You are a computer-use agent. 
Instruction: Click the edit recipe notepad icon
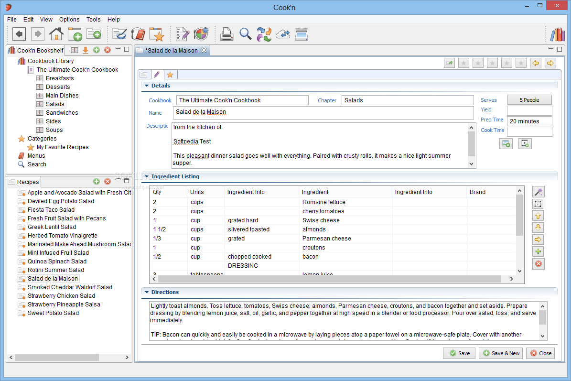coord(183,34)
